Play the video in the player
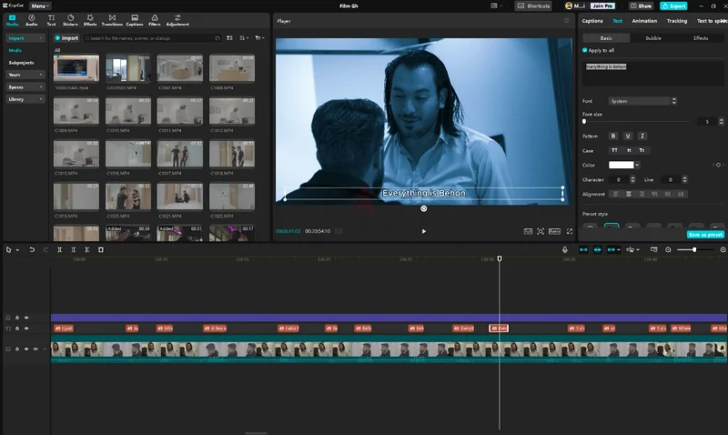The width and height of the screenshot is (728, 435). (424, 231)
